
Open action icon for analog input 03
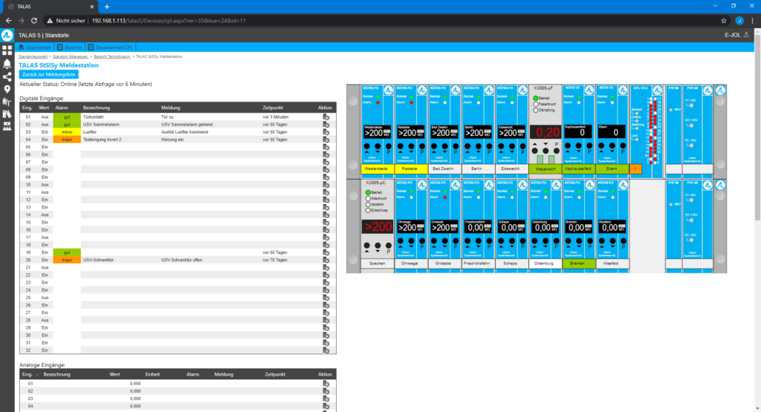(326, 399)
